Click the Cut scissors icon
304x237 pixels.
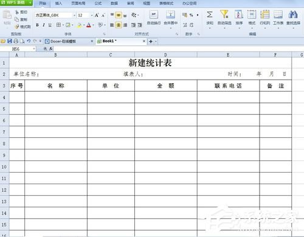click(17, 12)
